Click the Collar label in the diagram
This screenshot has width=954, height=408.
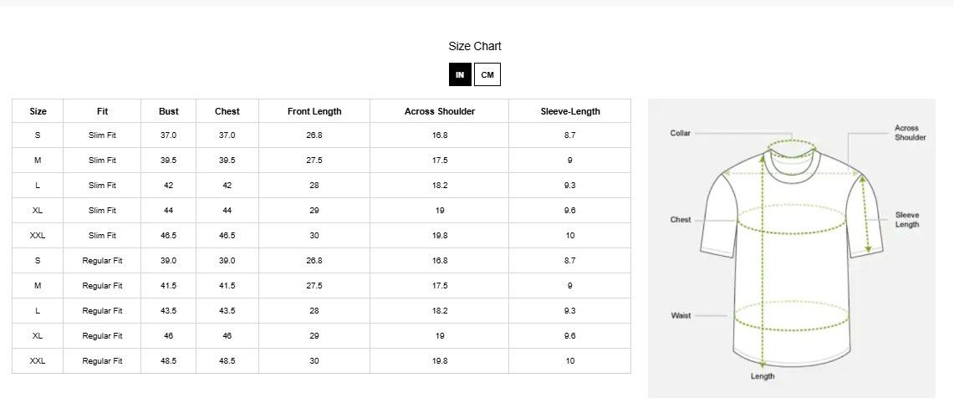point(681,133)
